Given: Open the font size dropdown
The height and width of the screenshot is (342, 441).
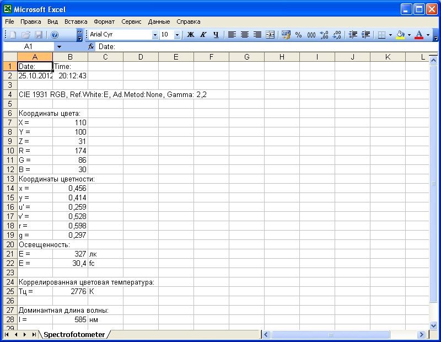Looking at the screenshot, I should click(177, 35).
